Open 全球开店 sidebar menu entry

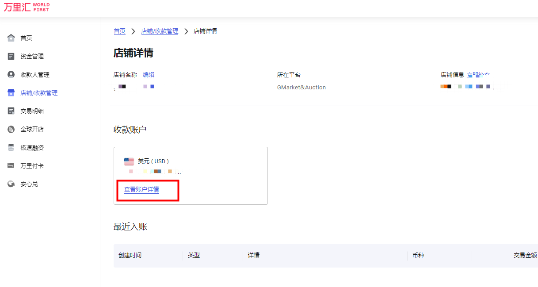tap(32, 129)
